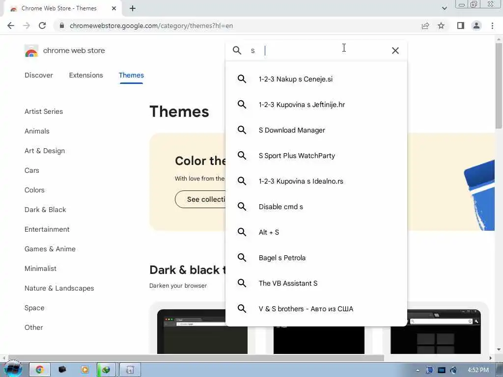Open the Games & Anime category
This screenshot has height=377, width=503.
pyautogui.click(x=50, y=249)
